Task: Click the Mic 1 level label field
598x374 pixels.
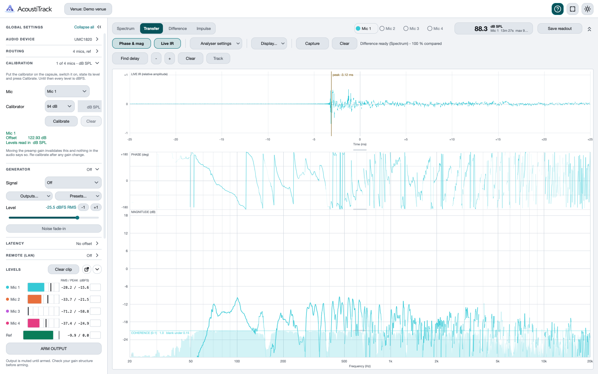Action: pos(95,287)
